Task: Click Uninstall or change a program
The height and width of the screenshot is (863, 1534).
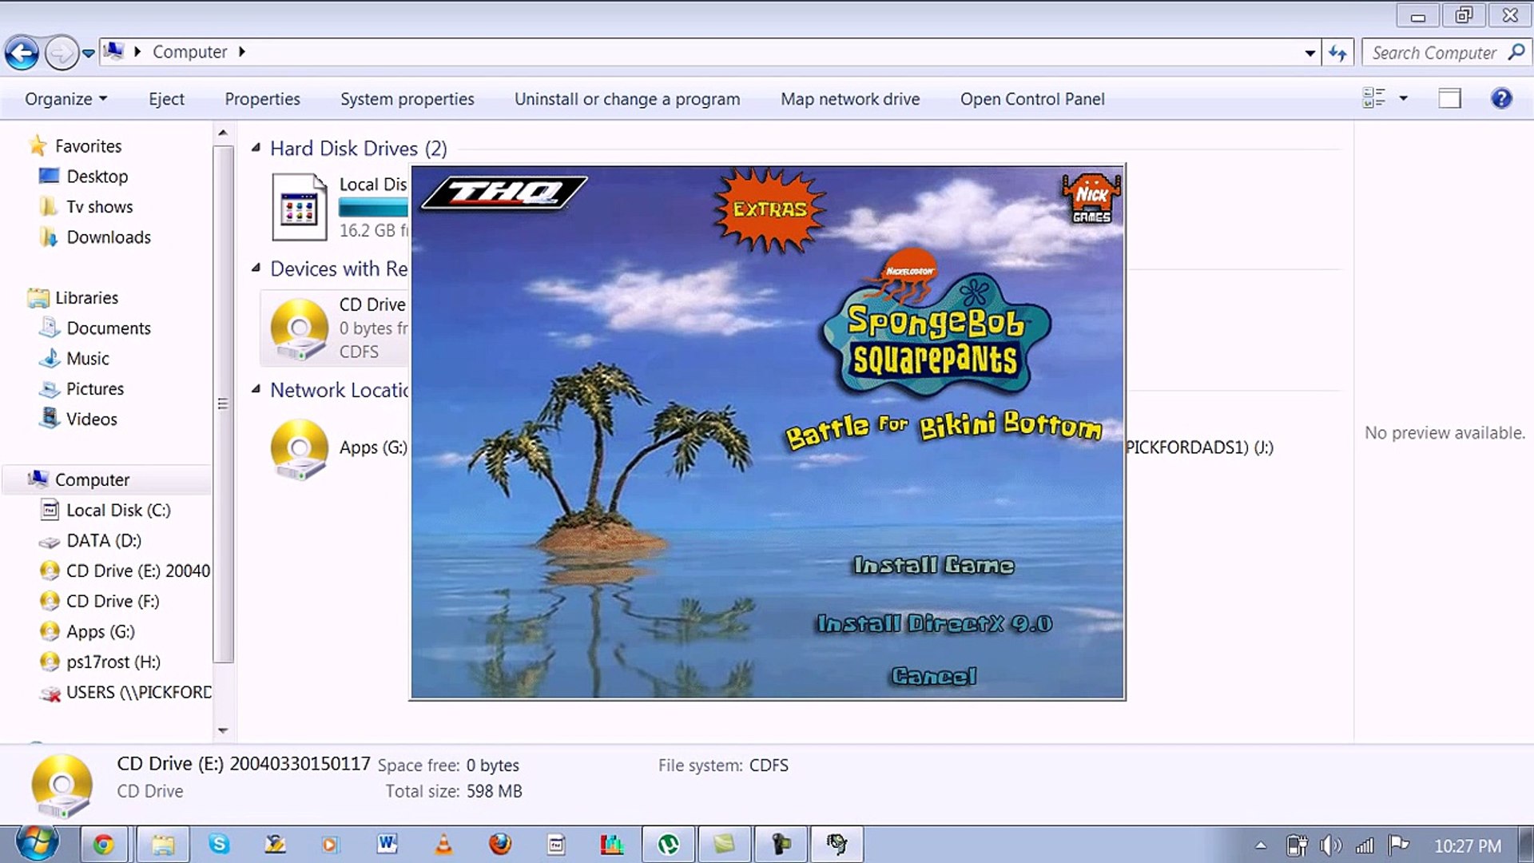Action: tap(626, 99)
